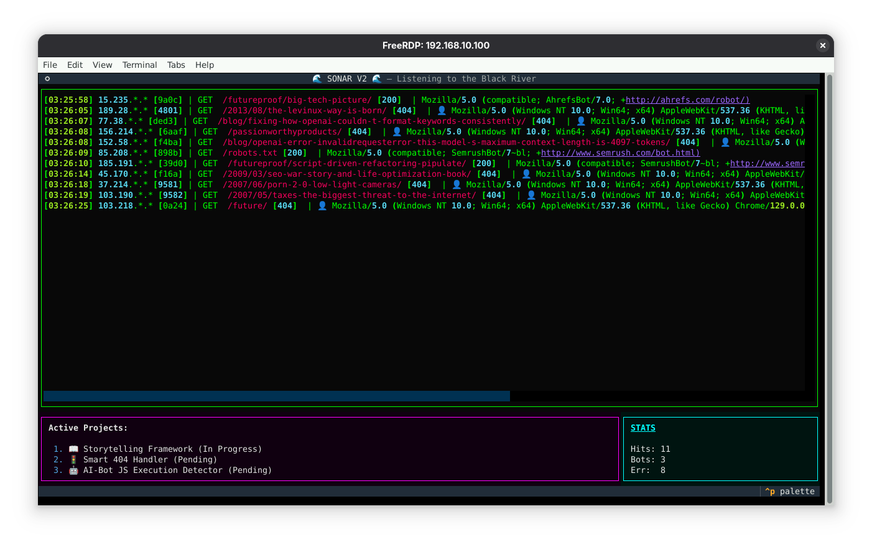This screenshot has height=547, width=872.
Task: Click status [404] on /future/ row
Action: [x=285, y=205]
